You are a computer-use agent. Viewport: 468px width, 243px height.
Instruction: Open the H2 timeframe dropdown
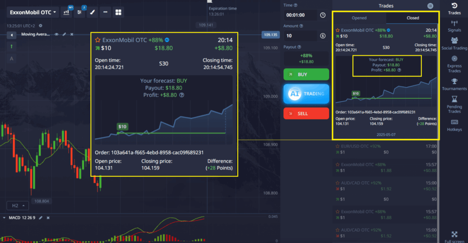click(18, 206)
